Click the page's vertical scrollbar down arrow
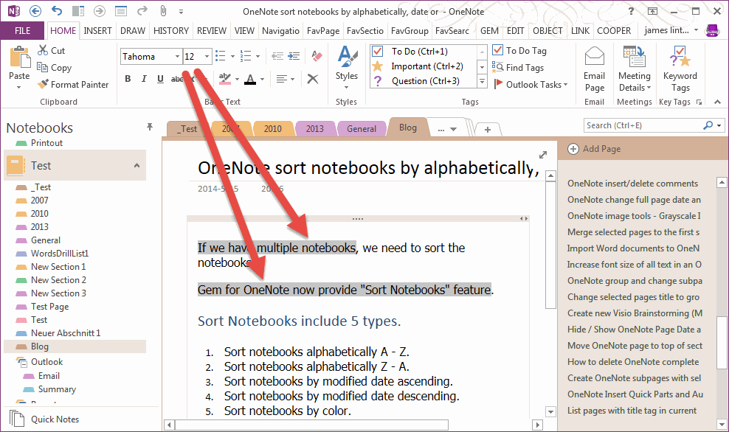This screenshot has width=729, height=432. pyautogui.click(x=550, y=411)
